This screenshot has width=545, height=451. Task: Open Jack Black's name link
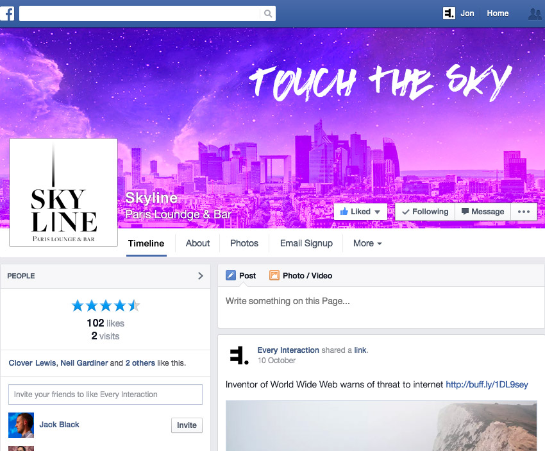(59, 425)
